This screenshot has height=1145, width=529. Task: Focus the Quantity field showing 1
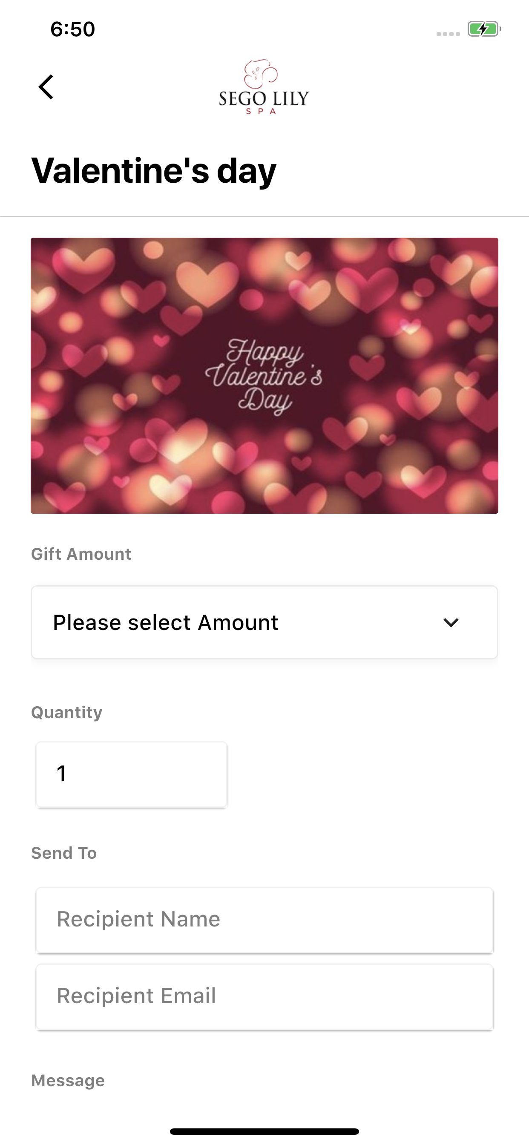[x=132, y=774]
